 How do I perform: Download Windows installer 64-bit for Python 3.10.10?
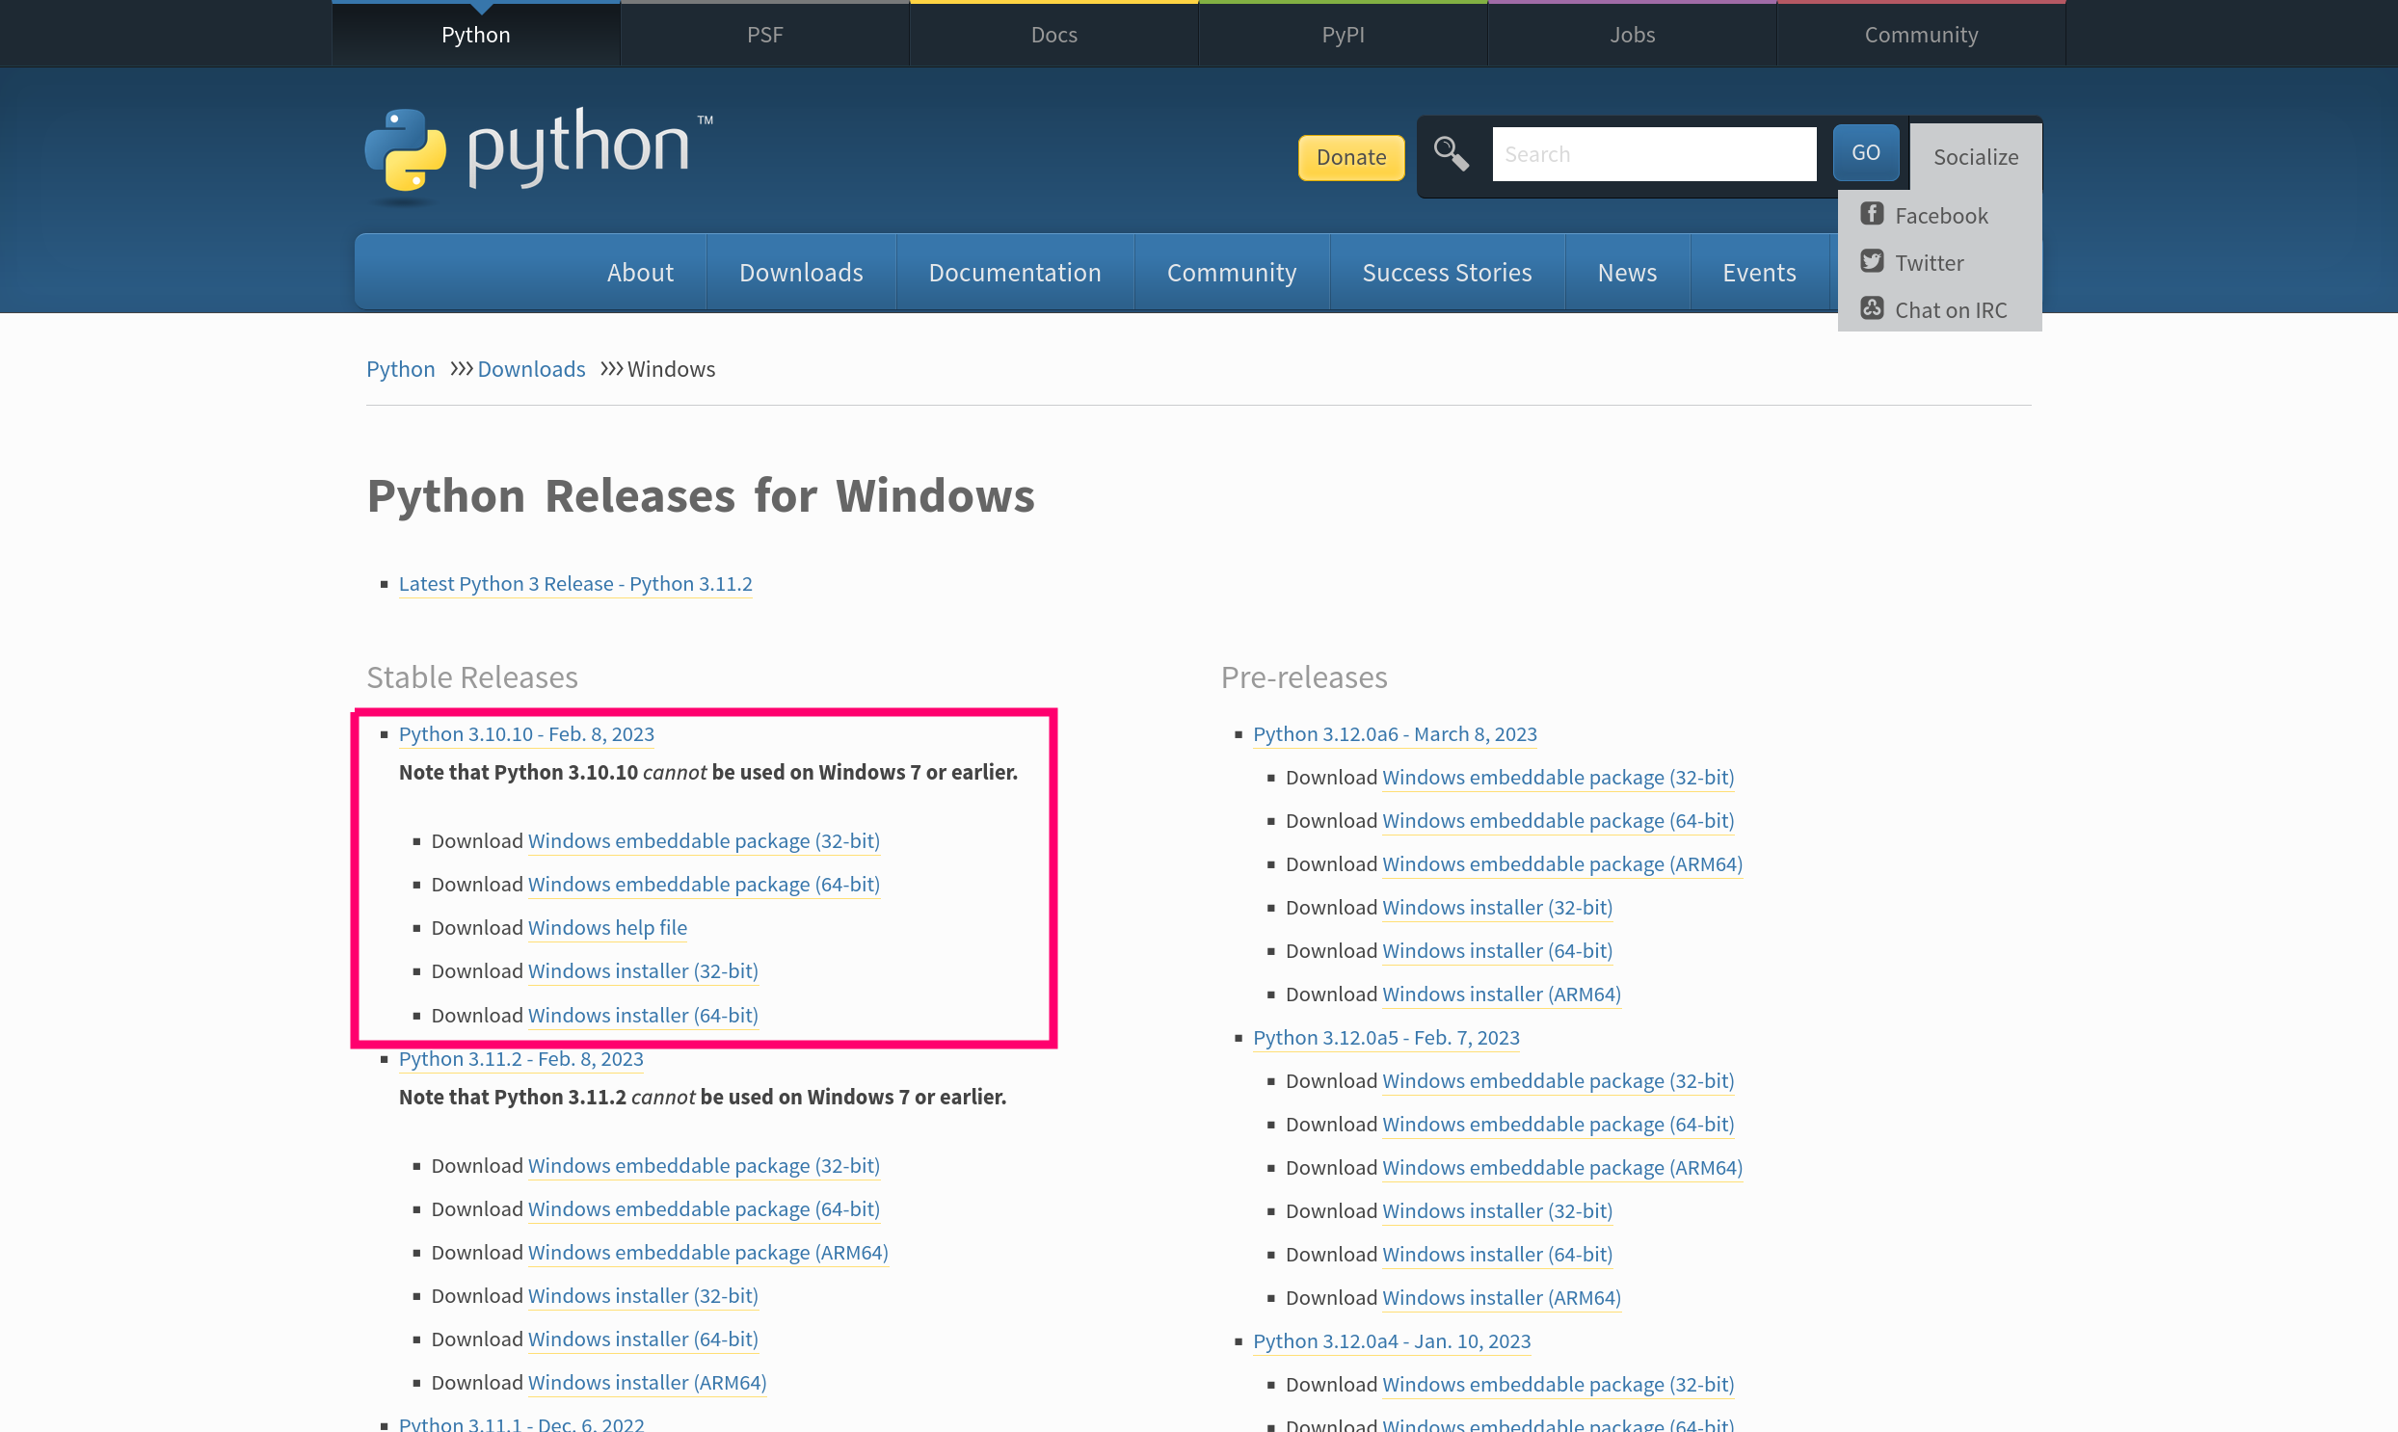pyautogui.click(x=643, y=1015)
